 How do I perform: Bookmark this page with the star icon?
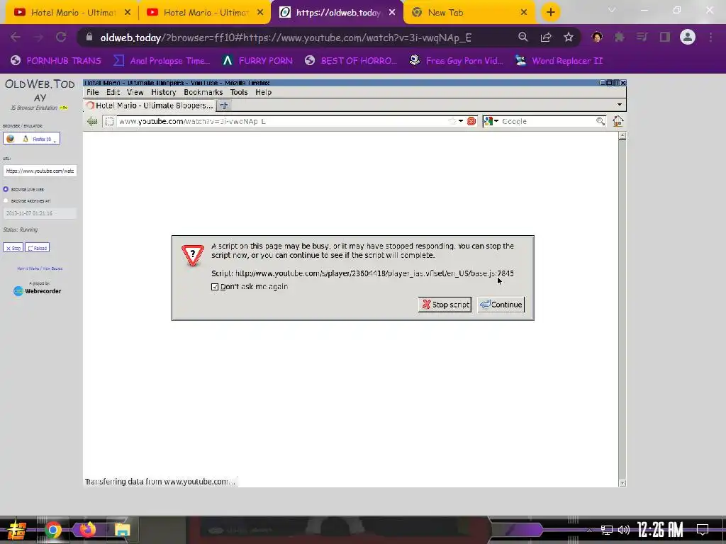tap(569, 38)
